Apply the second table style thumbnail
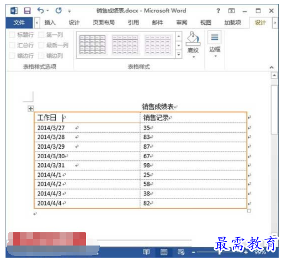The height and width of the screenshot is (261, 282). click(125, 45)
